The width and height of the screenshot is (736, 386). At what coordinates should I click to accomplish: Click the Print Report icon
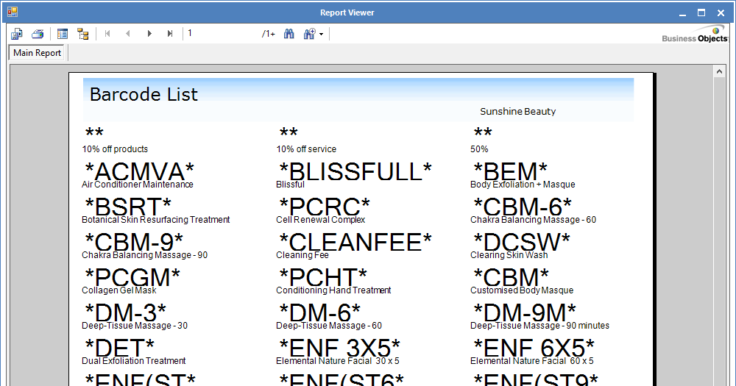(38, 34)
